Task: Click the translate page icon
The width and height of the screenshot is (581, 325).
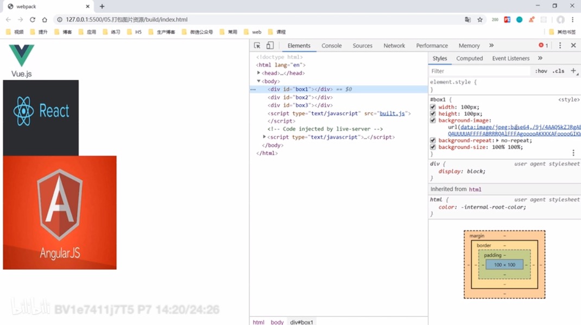Action: (468, 20)
